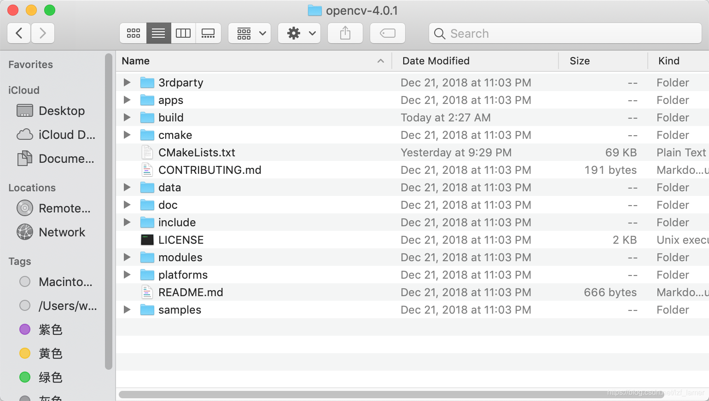Expand the cmake folder

tap(127, 135)
